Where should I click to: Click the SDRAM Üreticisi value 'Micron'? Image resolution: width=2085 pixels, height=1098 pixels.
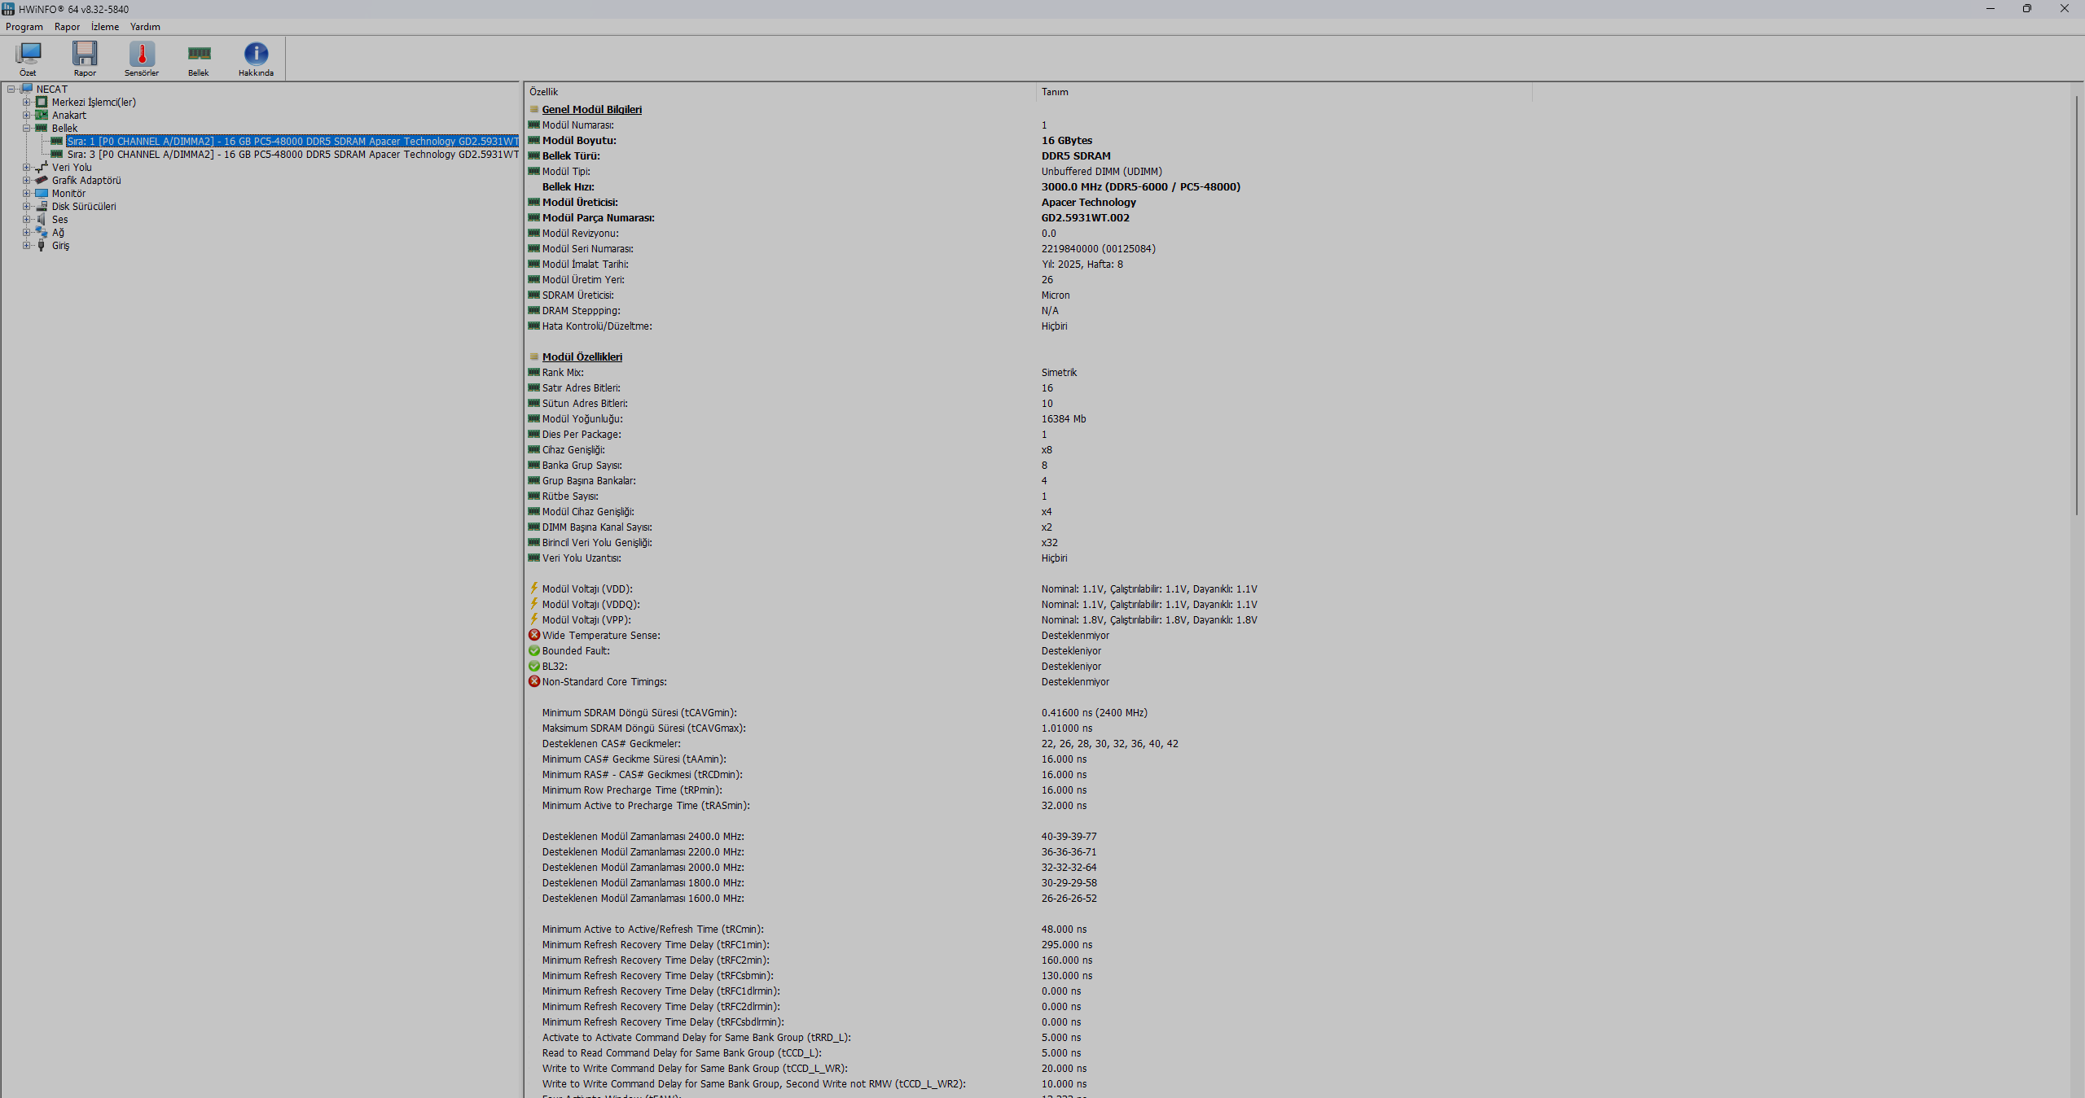pyautogui.click(x=1056, y=295)
